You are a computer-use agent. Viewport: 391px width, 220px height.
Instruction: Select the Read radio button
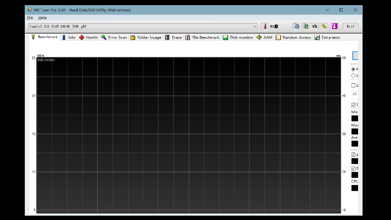pos(353,69)
